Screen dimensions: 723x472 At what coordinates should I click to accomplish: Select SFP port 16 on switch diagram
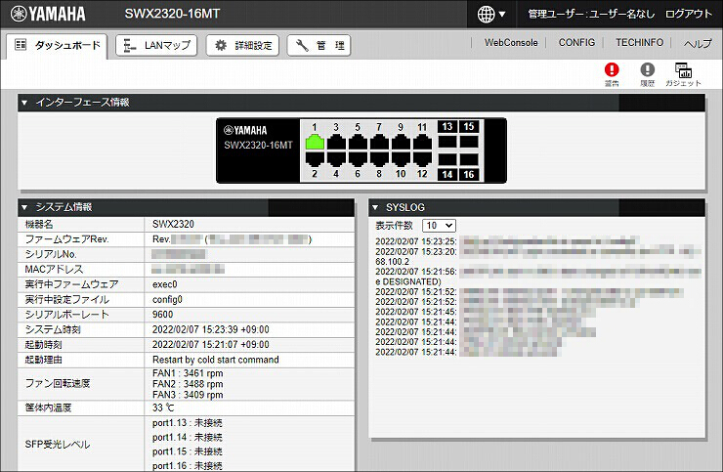[x=469, y=159]
